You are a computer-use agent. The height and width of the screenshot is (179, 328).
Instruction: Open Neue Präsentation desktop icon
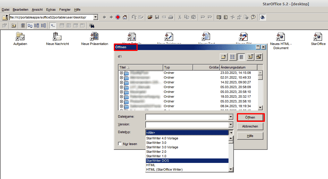[x=95, y=39]
